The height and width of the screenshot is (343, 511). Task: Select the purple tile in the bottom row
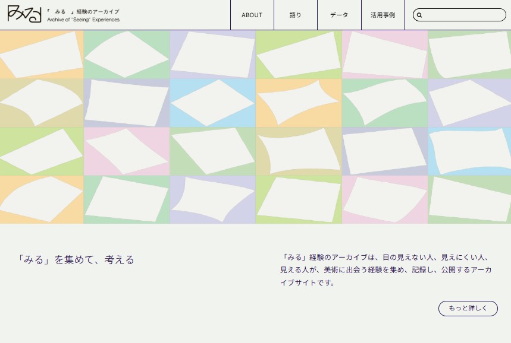213,199
